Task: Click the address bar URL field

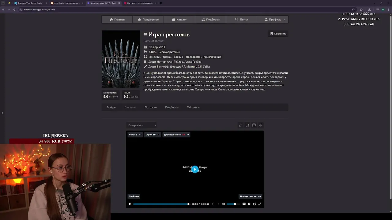Action: click(x=187, y=9)
